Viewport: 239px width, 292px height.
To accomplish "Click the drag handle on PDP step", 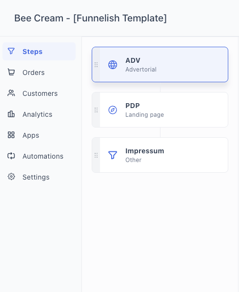I will [x=96, y=110].
